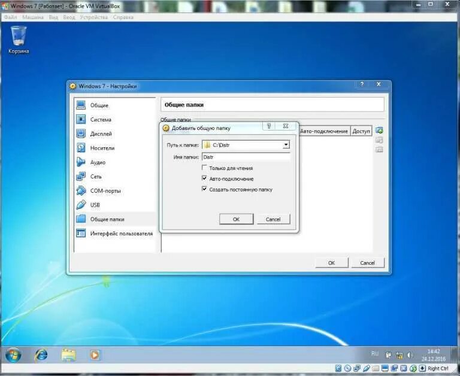
Task: Click the optical disc status bar icon
Action: click(x=347, y=368)
